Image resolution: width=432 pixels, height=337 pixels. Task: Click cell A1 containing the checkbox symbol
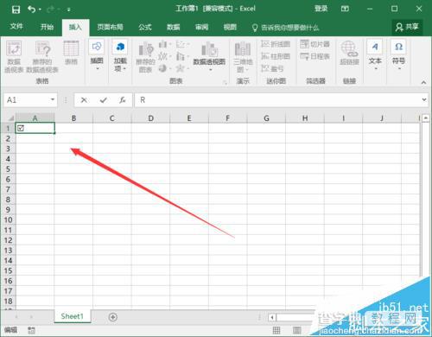click(x=35, y=128)
